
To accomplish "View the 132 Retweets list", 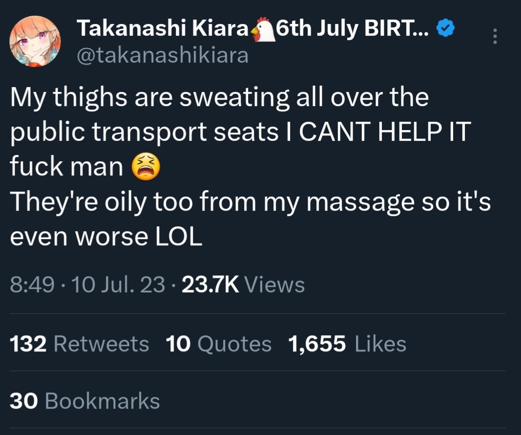I will (x=80, y=344).
